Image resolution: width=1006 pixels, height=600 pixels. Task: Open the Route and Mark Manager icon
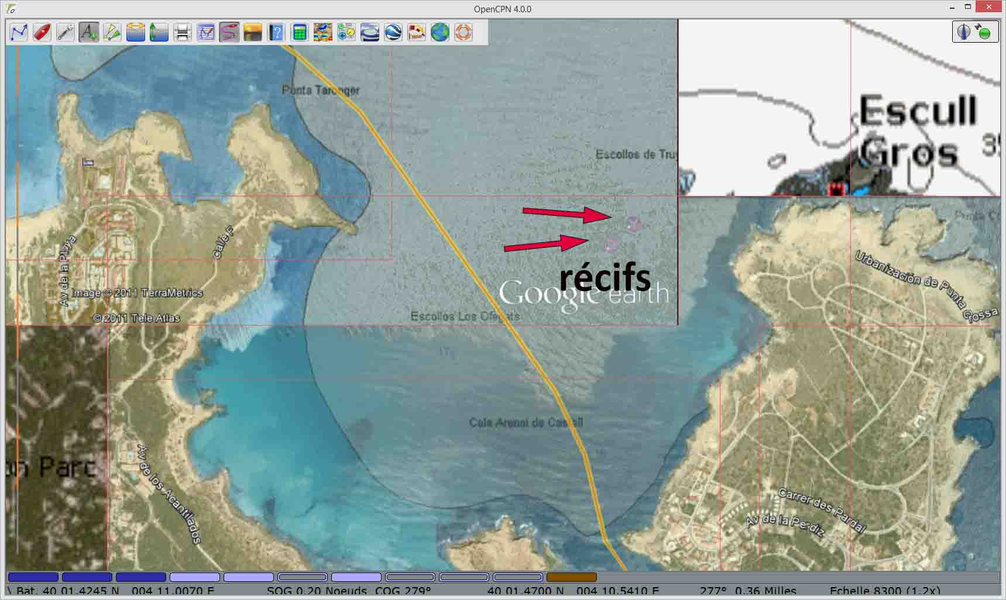coord(206,32)
